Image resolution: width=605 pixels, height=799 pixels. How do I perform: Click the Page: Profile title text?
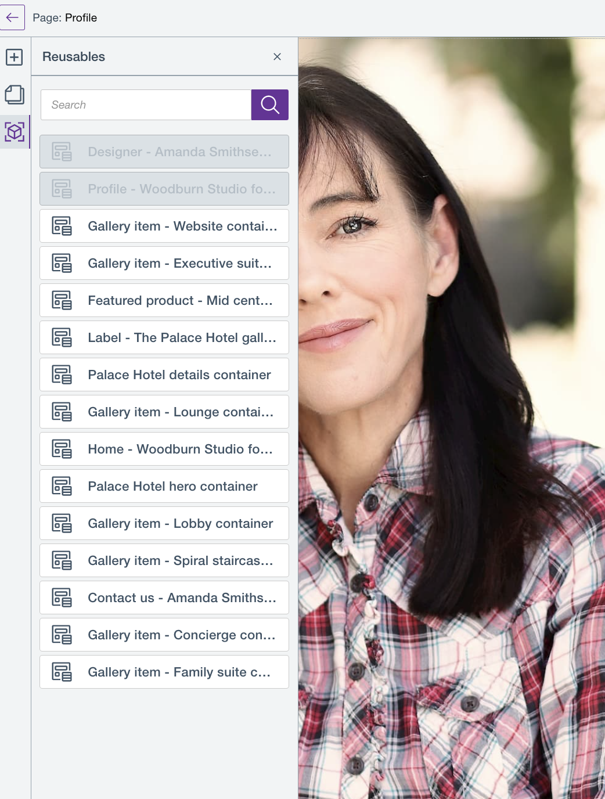(x=65, y=17)
